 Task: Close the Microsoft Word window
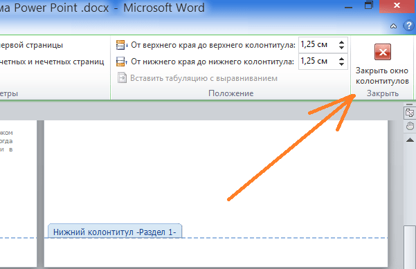tap(397, 6)
